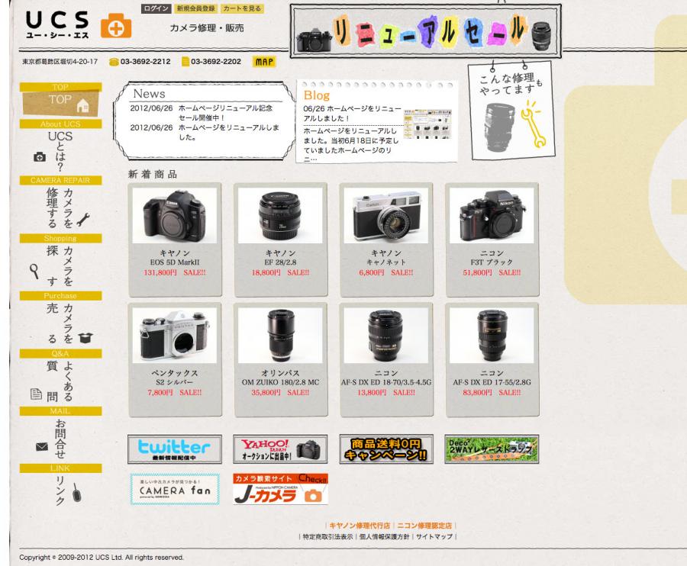Click the 13,800円 SALE price text
687x566 pixels.
coord(386,392)
